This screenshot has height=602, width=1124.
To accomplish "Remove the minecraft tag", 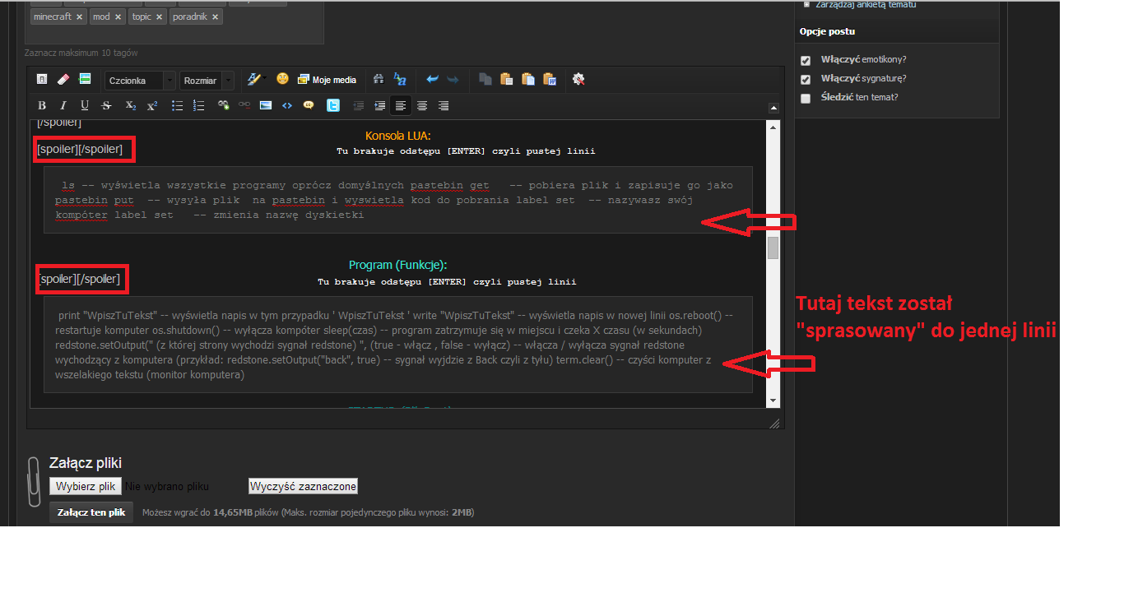I will (79, 16).
